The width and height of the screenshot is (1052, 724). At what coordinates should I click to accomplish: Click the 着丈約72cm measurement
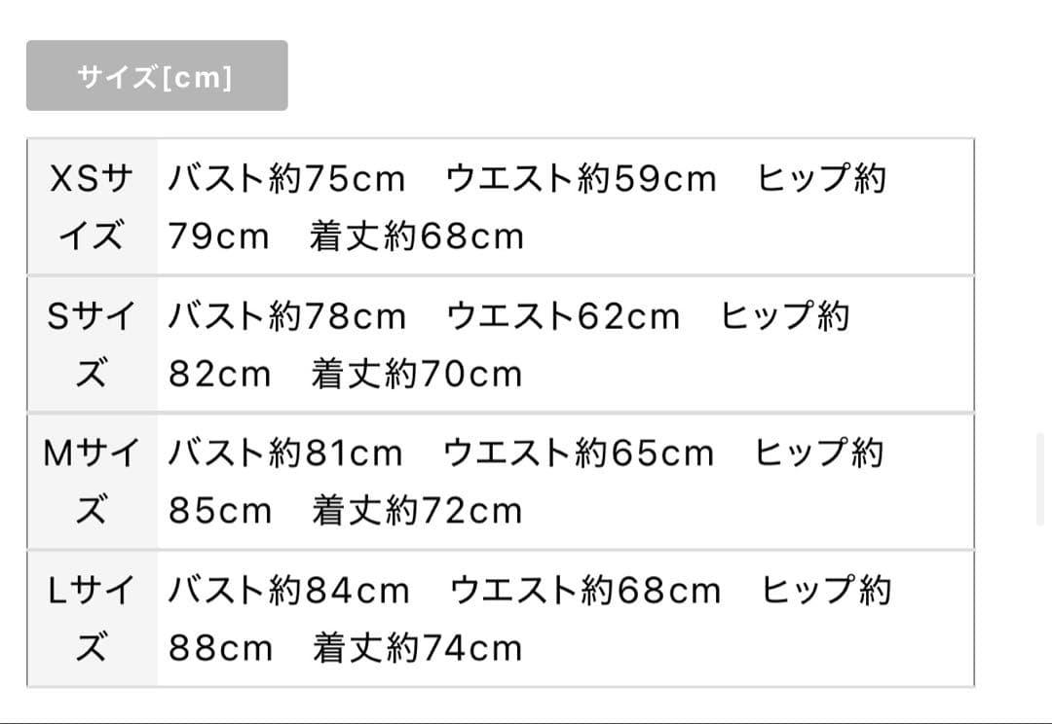coord(417,511)
